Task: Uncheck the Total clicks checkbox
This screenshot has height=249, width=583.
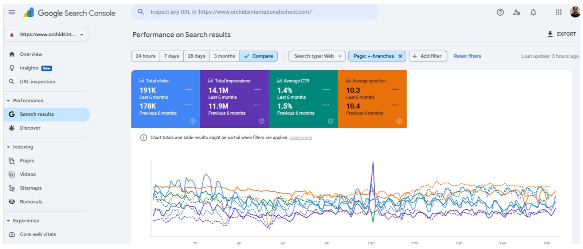Action: (142, 81)
